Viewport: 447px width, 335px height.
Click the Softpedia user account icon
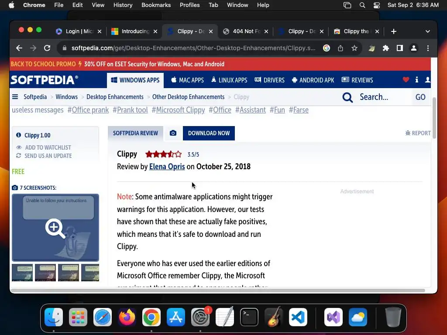[x=427, y=80]
